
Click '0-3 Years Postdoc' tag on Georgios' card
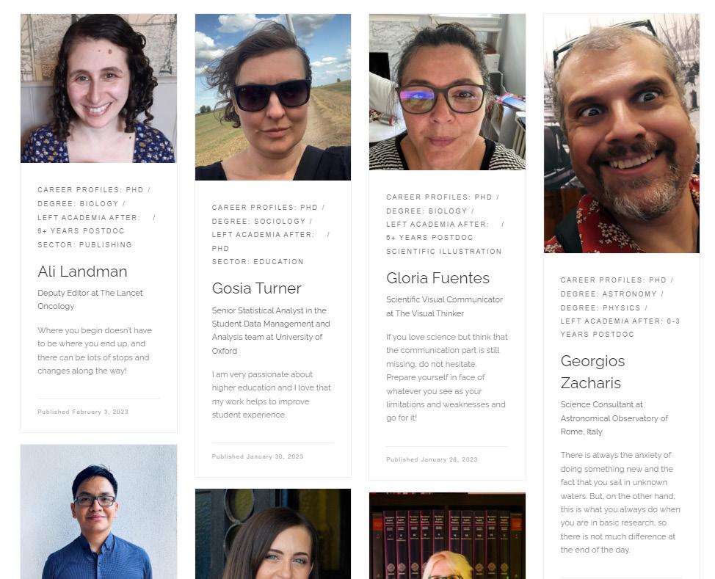620,328
